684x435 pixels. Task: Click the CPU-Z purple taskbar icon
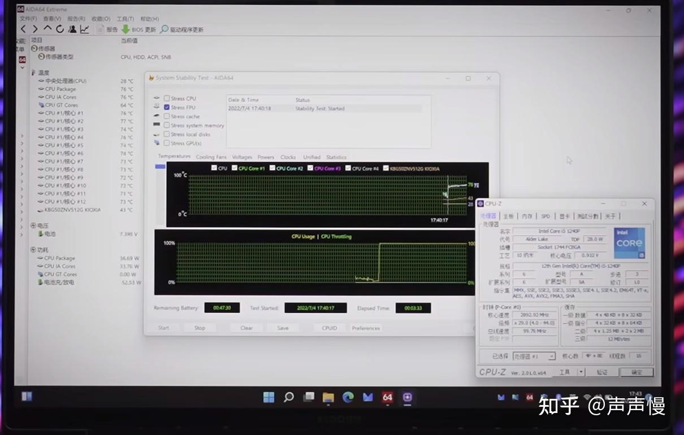tap(407, 397)
